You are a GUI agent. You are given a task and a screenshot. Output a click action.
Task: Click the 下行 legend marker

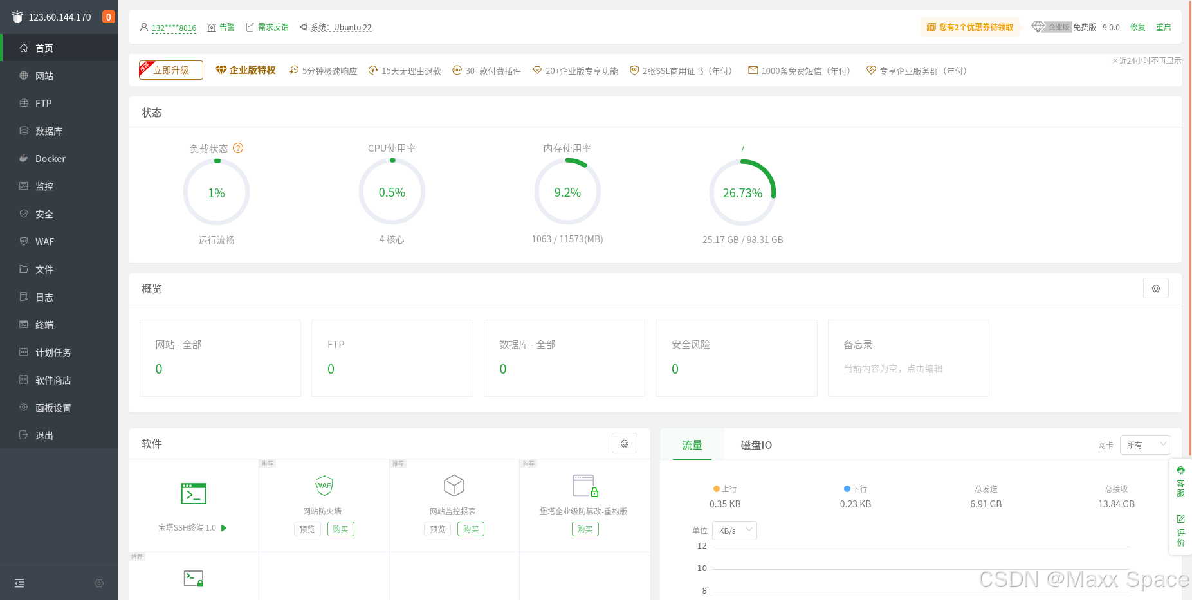(x=847, y=489)
